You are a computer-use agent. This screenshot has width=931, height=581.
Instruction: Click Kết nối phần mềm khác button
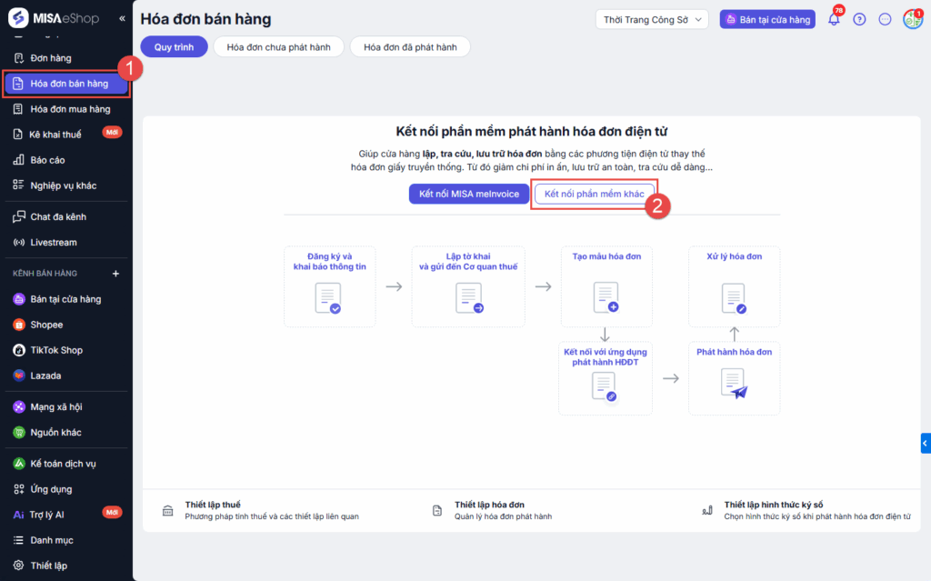[594, 194]
